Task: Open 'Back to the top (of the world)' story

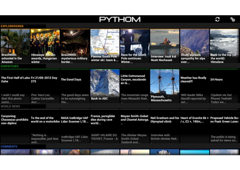Action: (x=224, y=46)
